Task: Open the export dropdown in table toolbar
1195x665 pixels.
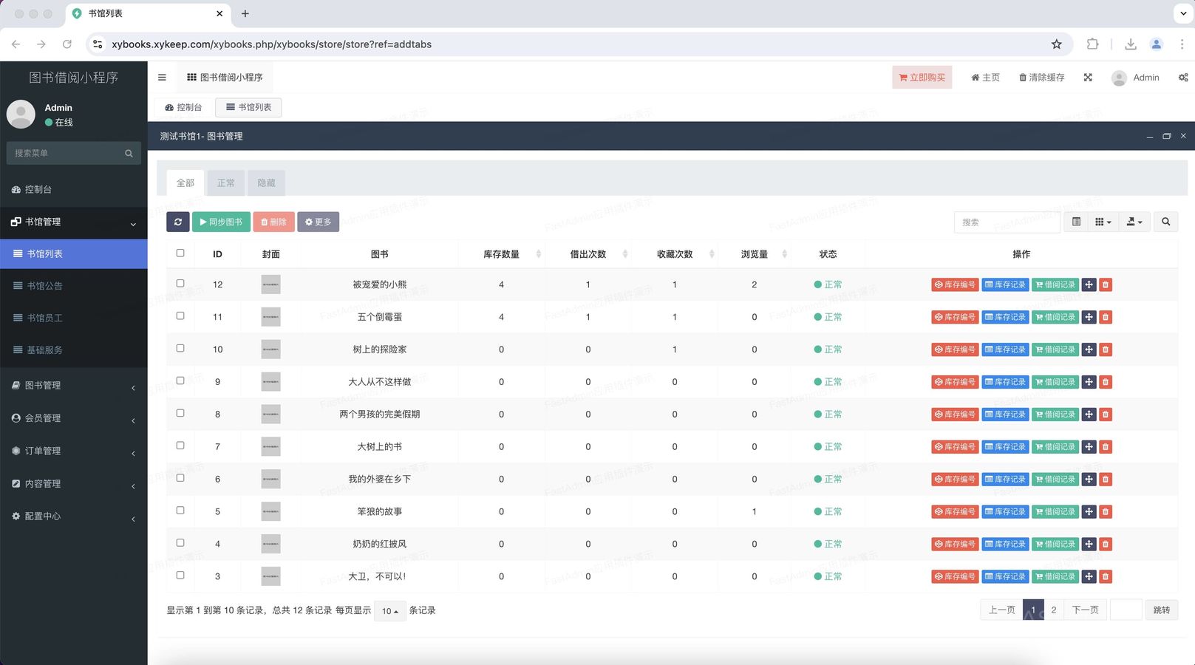Action: pyautogui.click(x=1134, y=222)
